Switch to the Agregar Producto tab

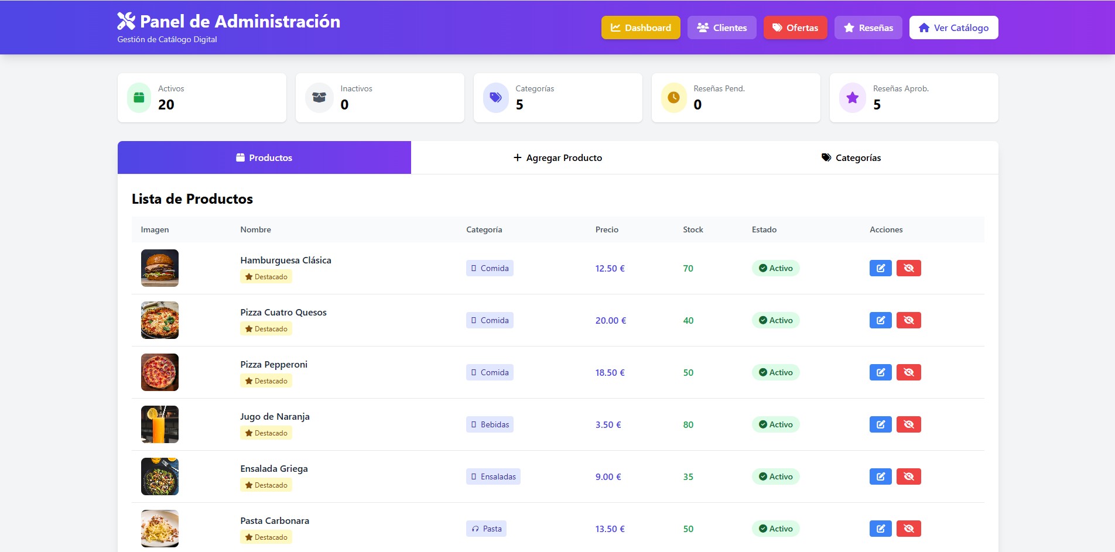[x=558, y=157]
